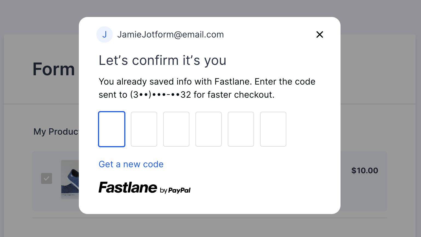Screen dimensions: 421x237
Task: Focus the fourth code digit box
Action: point(209,129)
